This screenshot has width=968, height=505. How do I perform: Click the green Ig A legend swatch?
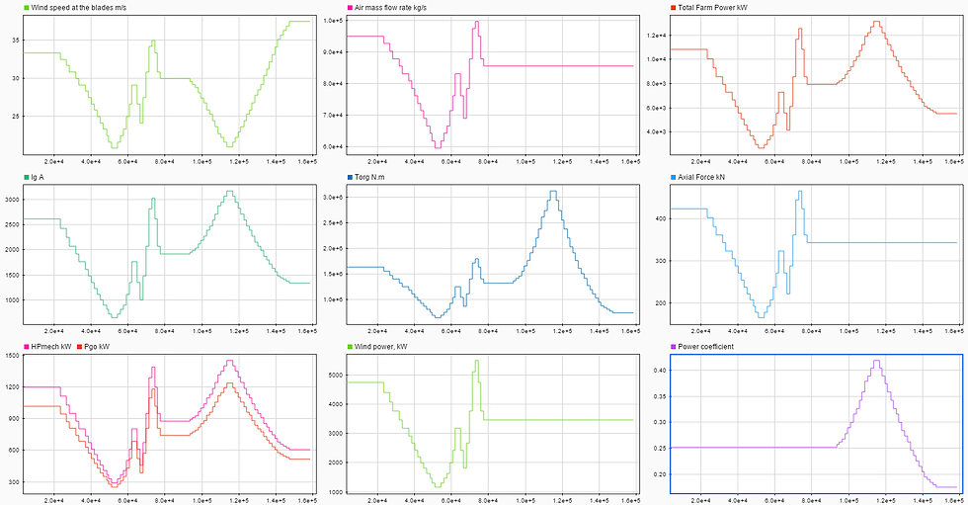click(27, 177)
